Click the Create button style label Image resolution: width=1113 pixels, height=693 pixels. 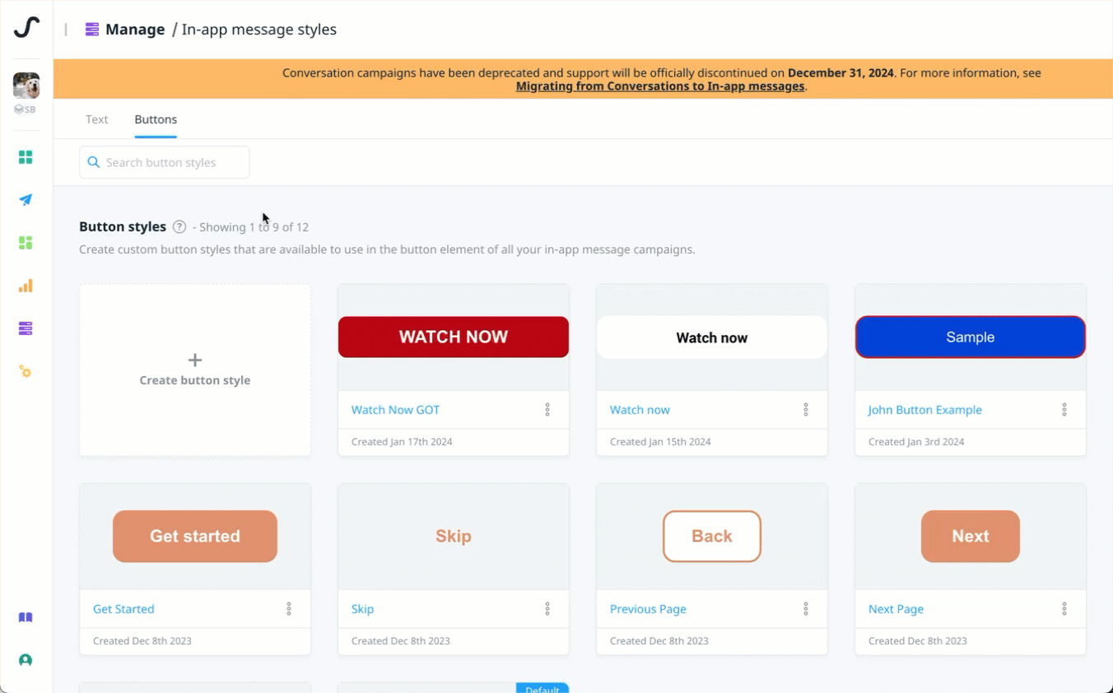pos(195,380)
